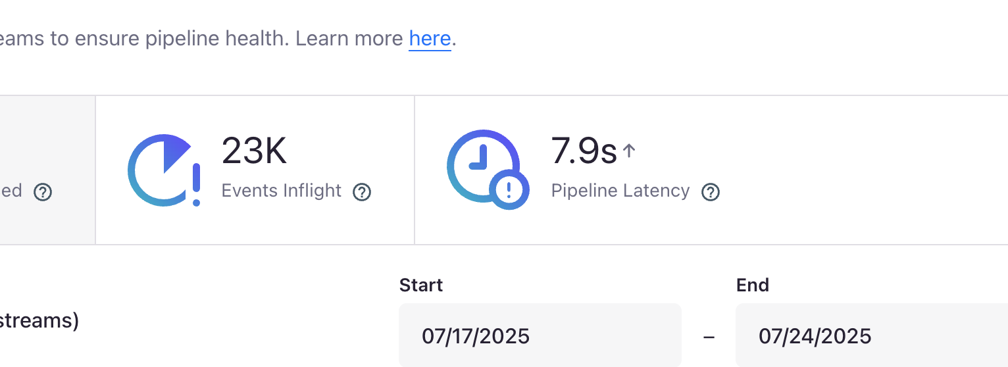Select the grey highlighted metric card on left
The height and width of the screenshot is (367, 1008).
(x=47, y=170)
